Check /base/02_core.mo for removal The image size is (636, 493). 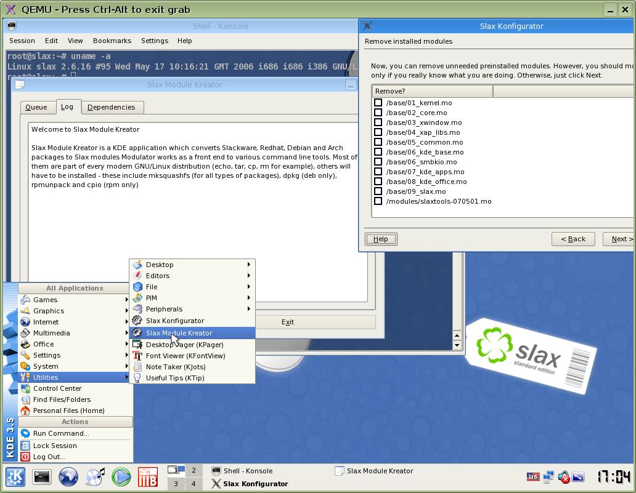[378, 113]
